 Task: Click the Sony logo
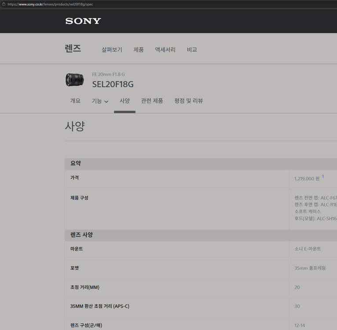click(x=83, y=21)
